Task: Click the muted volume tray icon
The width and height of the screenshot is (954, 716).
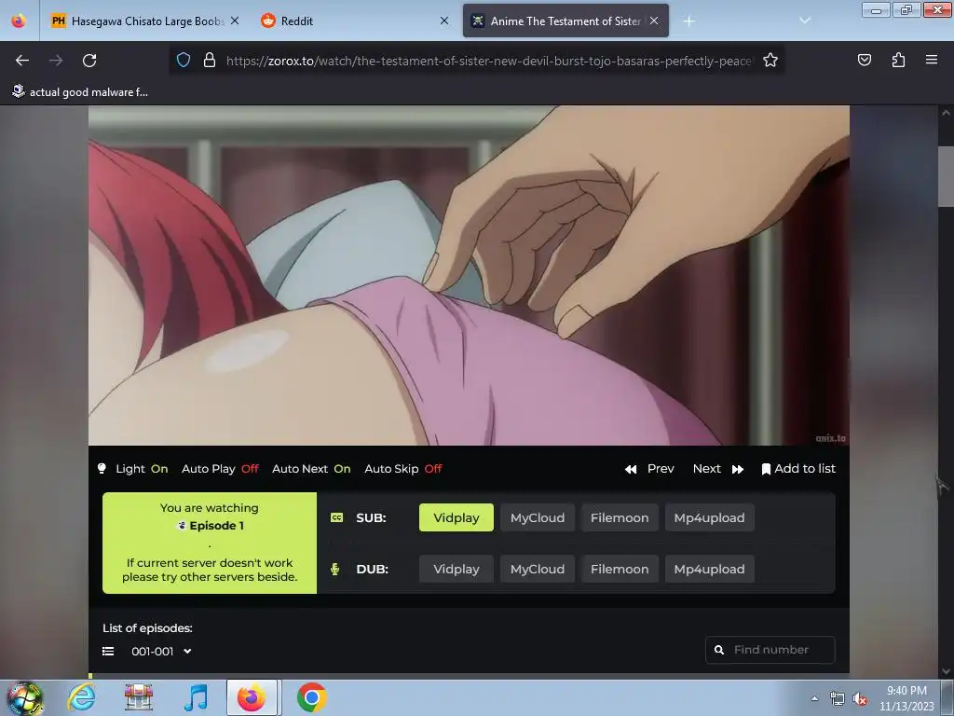Action: pyautogui.click(x=860, y=698)
